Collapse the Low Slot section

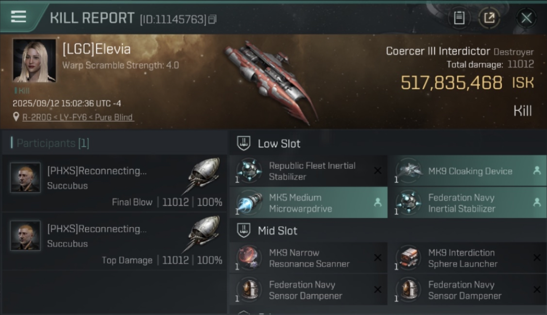[244, 143]
